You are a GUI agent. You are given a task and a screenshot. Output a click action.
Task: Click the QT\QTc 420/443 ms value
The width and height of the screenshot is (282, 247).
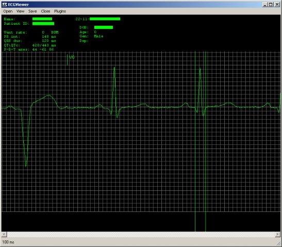click(44, 45)
